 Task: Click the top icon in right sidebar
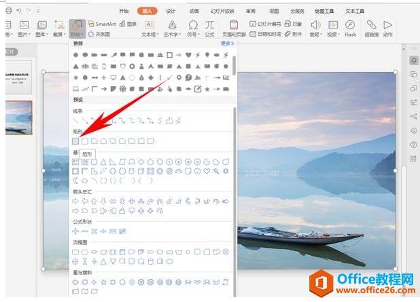[x=414, y=60]
